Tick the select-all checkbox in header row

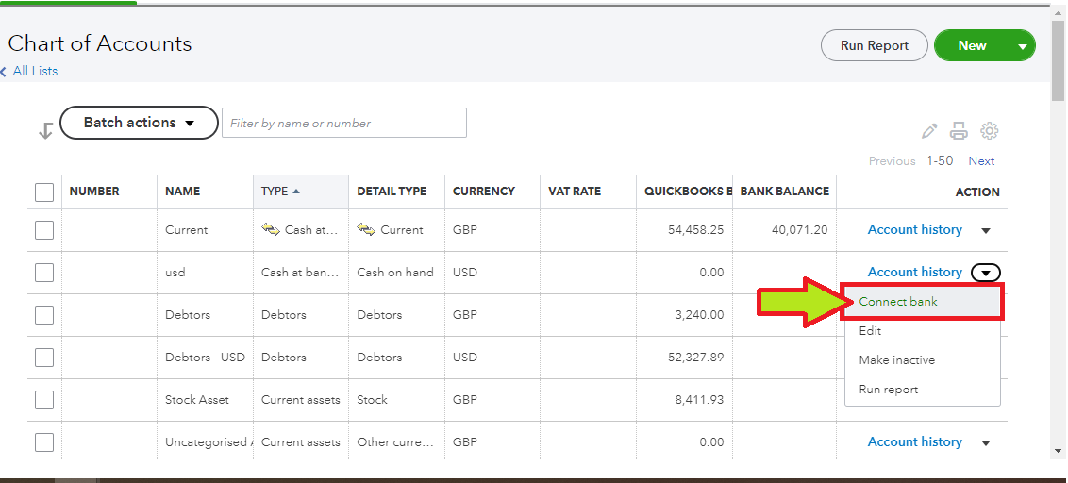44,192
